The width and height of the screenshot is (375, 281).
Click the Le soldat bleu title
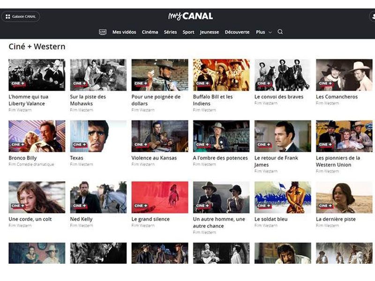[271, 219]
